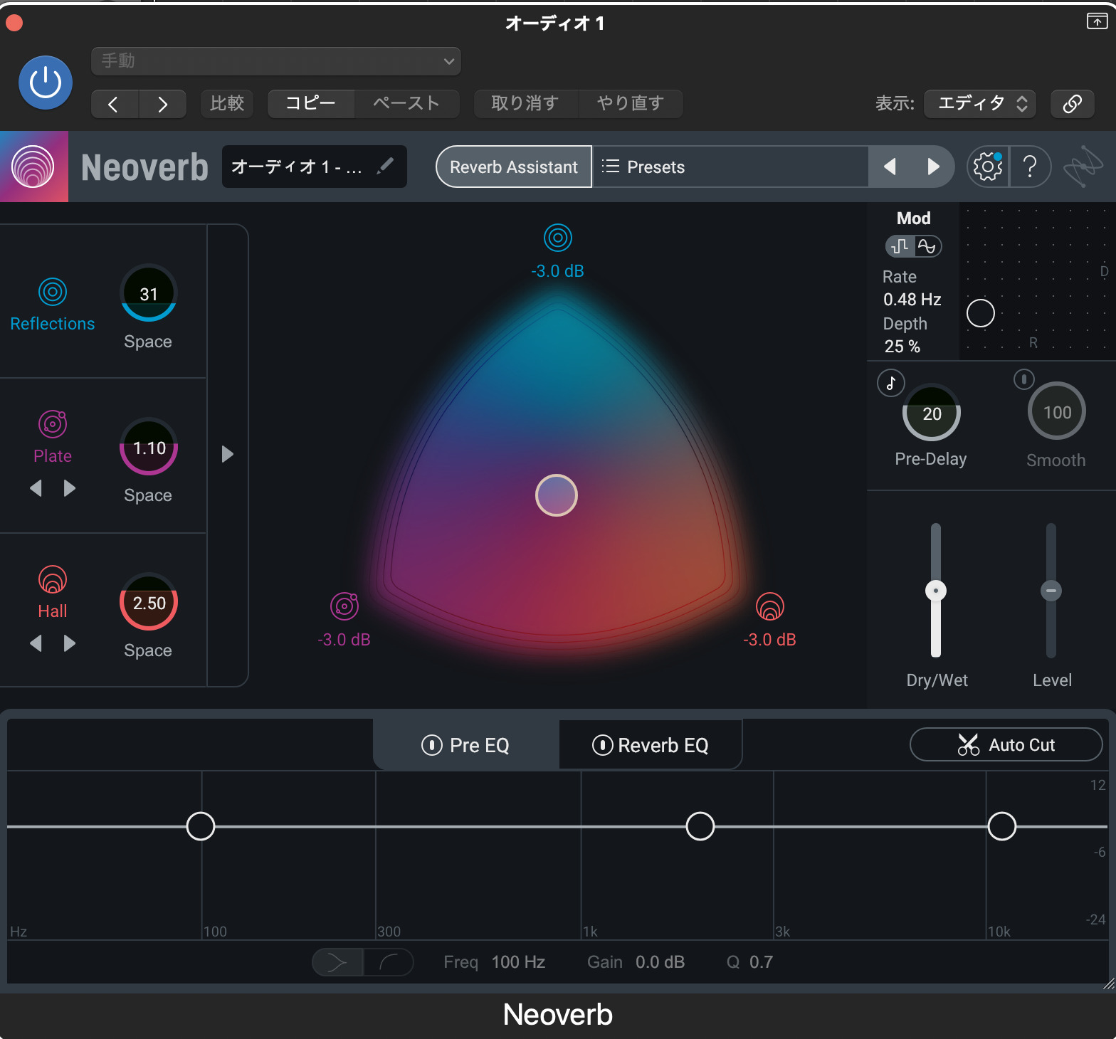Click the blend pad center puck

(x=557, y=495)
